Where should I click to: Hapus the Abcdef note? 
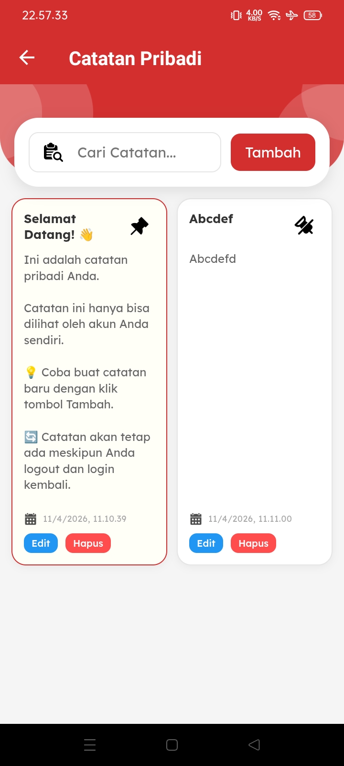coord(253,543)
